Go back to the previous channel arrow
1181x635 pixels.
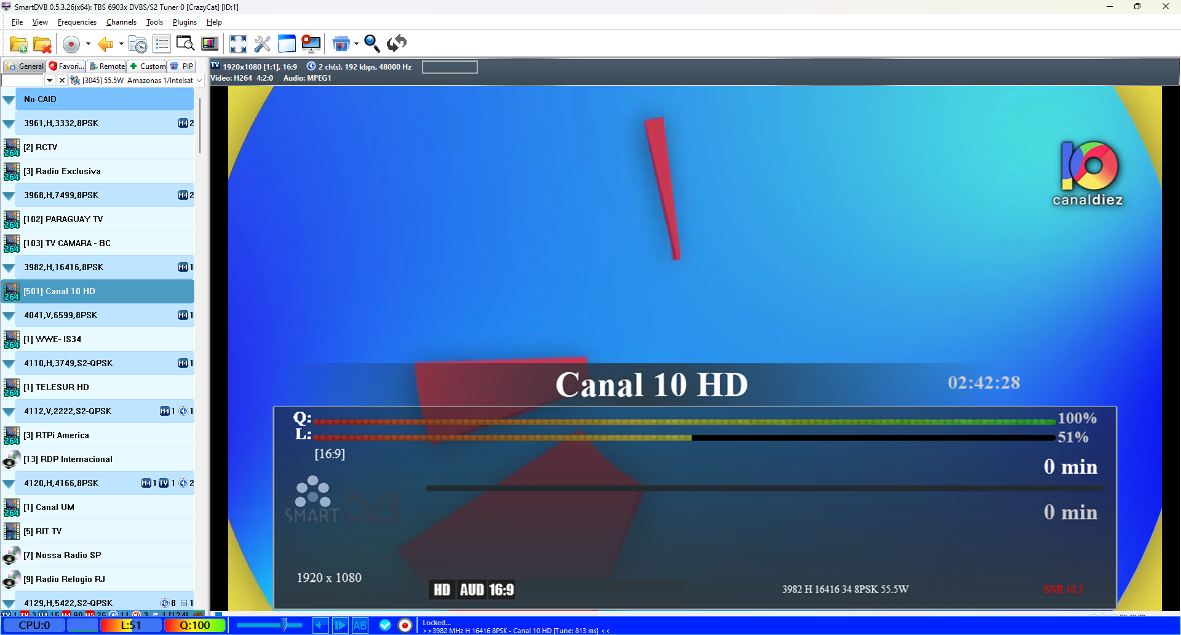[x=105, y=44]
